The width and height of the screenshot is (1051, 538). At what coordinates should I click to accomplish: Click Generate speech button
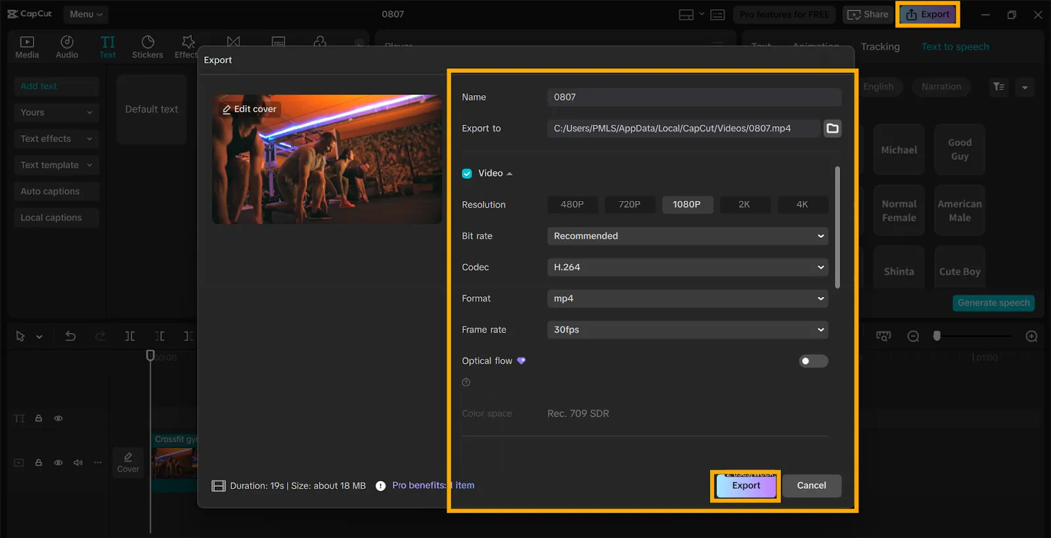(x=993, y=303)
